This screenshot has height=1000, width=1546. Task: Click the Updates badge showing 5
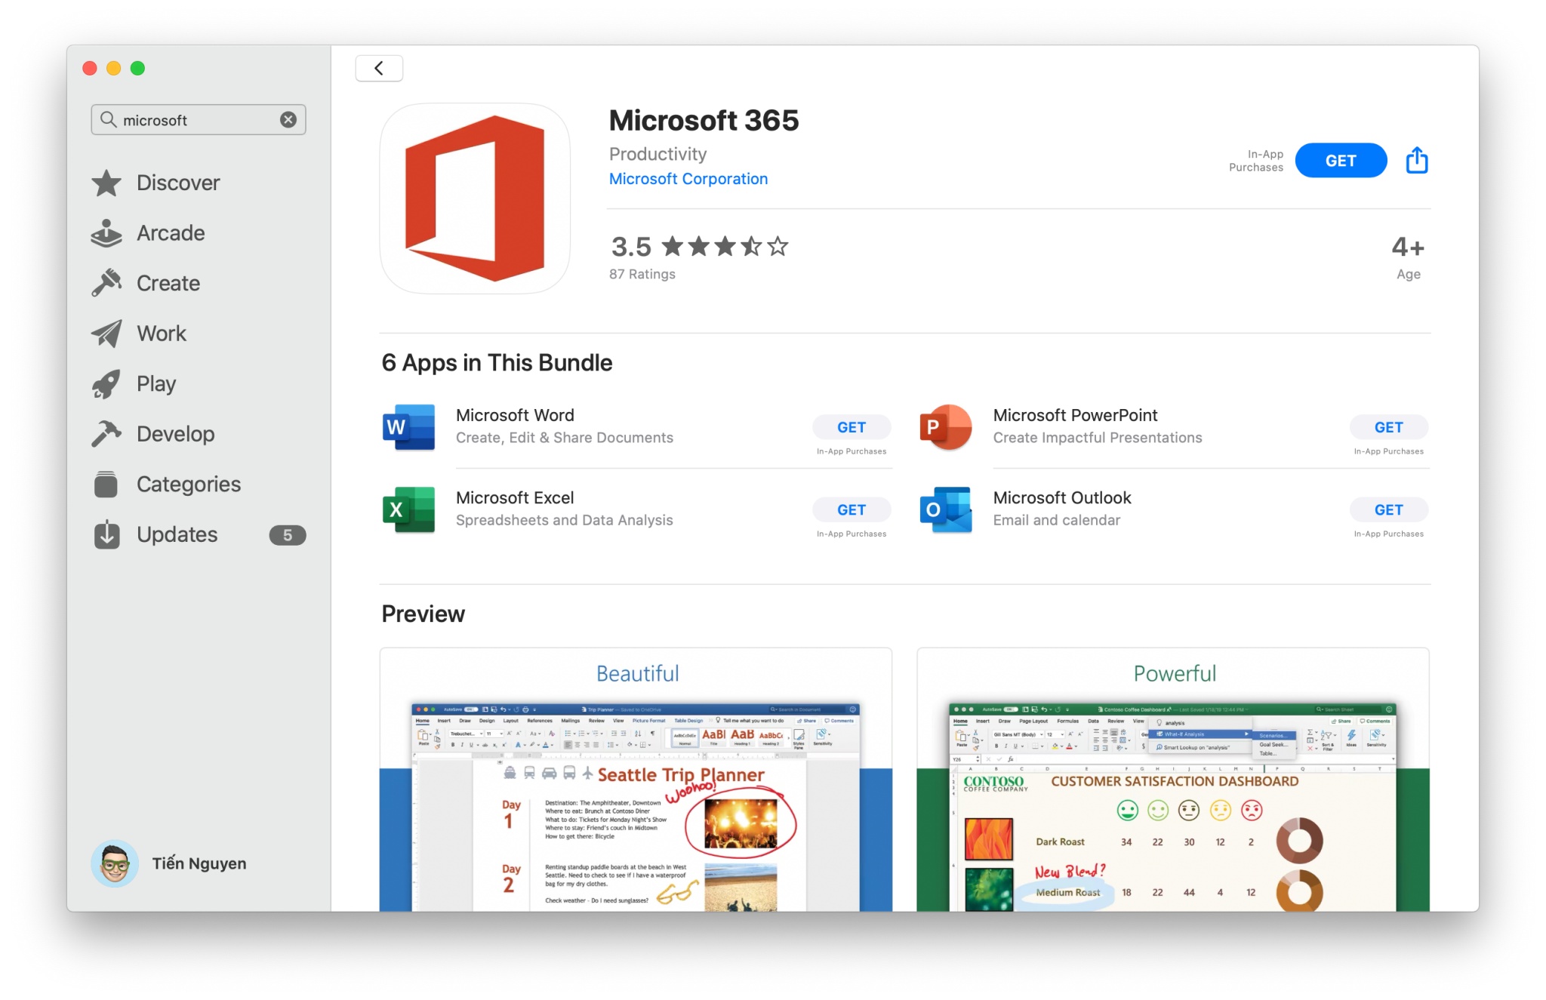point(287,535)
